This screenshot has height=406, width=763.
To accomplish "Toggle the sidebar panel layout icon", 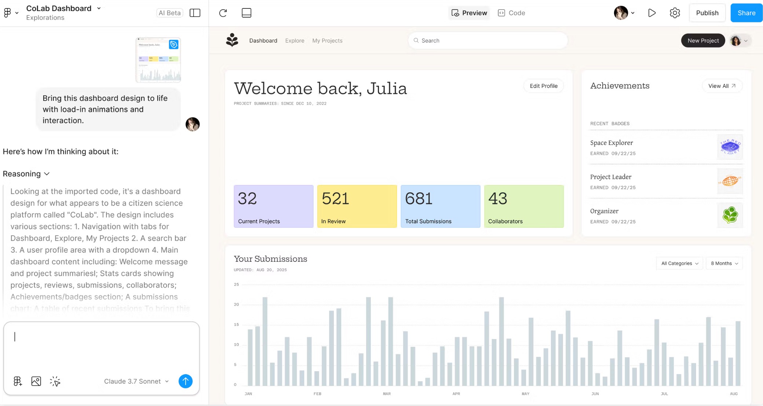I will click(x=195, y=13).
